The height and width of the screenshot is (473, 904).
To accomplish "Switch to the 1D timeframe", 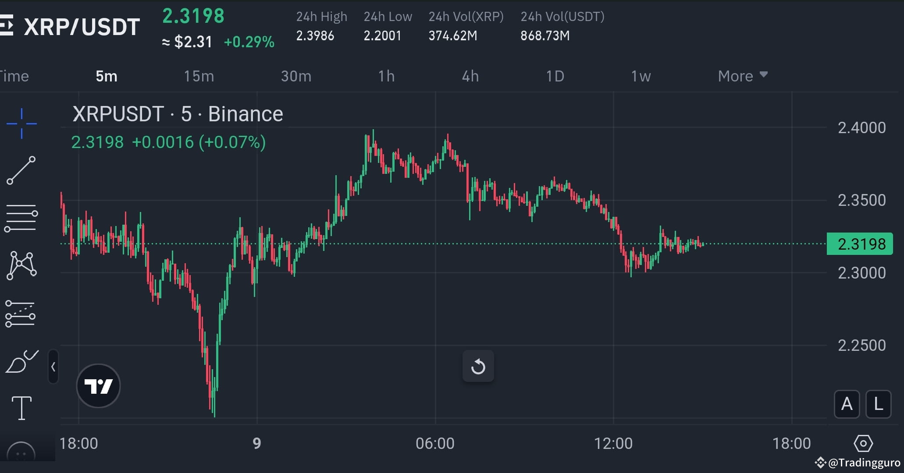I will [555, 75].
